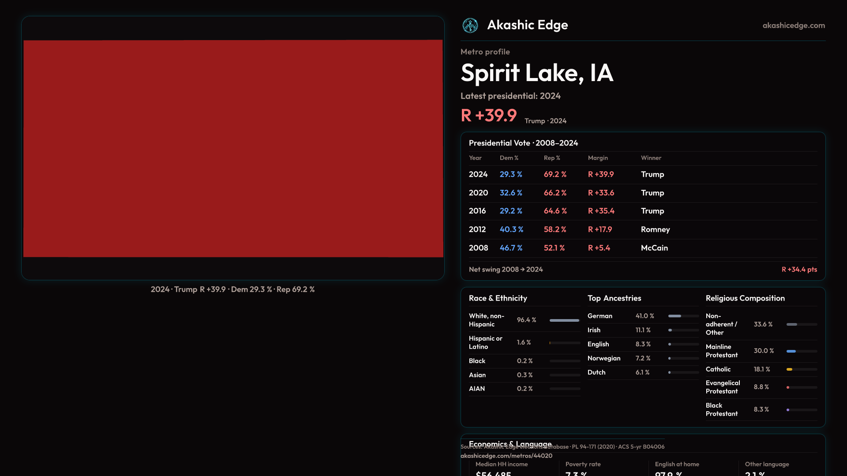847x476 pixels.
Task: Open the akashicedge.com/metros/44020 URL
Action: click(506, 456)
